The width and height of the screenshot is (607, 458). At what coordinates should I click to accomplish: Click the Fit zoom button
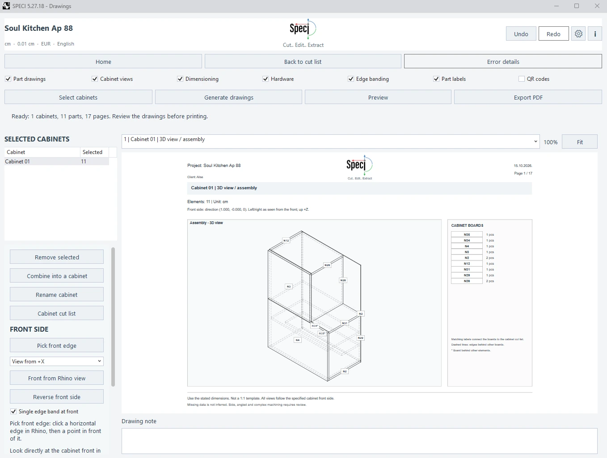[580, 142]
